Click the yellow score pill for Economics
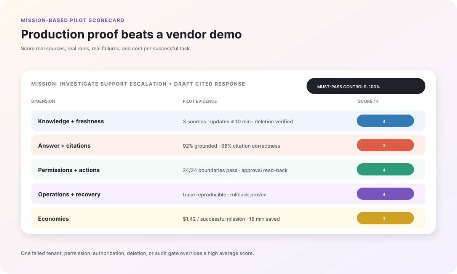The width and height of the screenshot is (457, 274). 385,218
